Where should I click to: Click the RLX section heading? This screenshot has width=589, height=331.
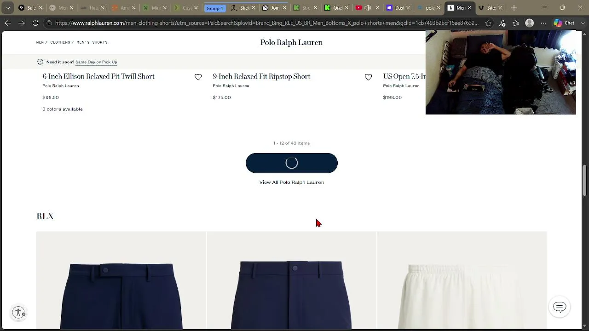[45, 216]
